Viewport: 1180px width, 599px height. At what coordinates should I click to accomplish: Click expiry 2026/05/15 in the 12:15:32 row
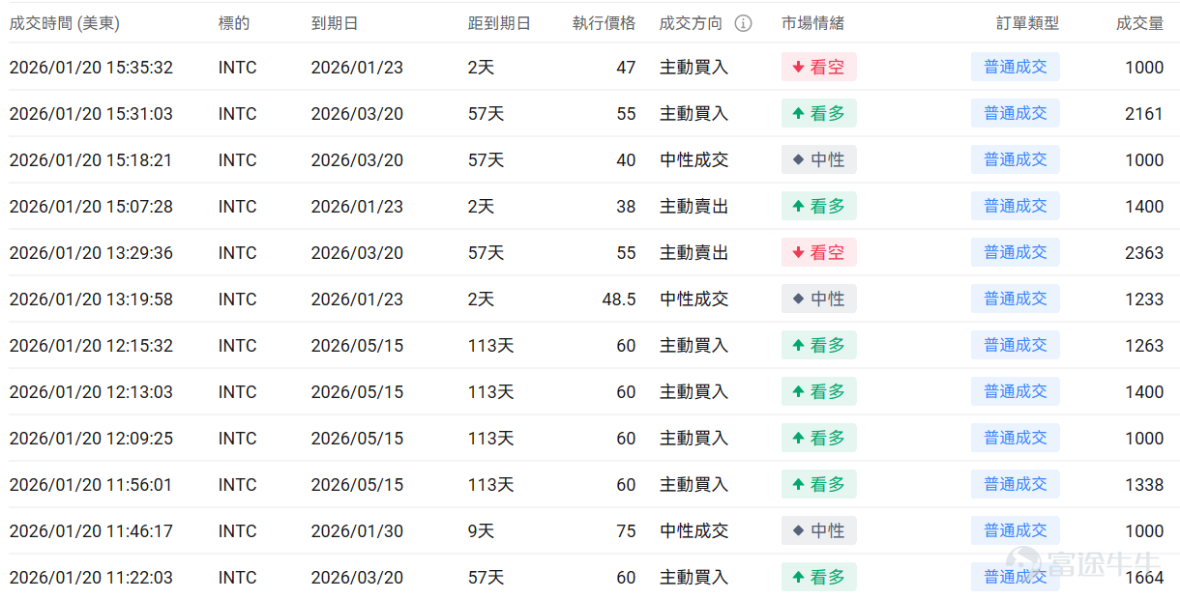(357, 346)
